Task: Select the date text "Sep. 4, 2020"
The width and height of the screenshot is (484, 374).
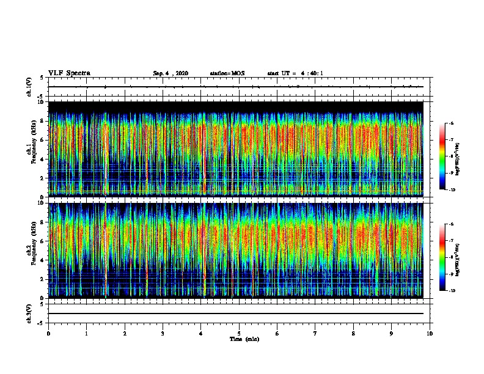Action: pyautogui.click(x=170, y=73)
